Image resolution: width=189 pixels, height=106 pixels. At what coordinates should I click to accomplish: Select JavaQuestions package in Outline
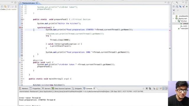pos(182,16)
